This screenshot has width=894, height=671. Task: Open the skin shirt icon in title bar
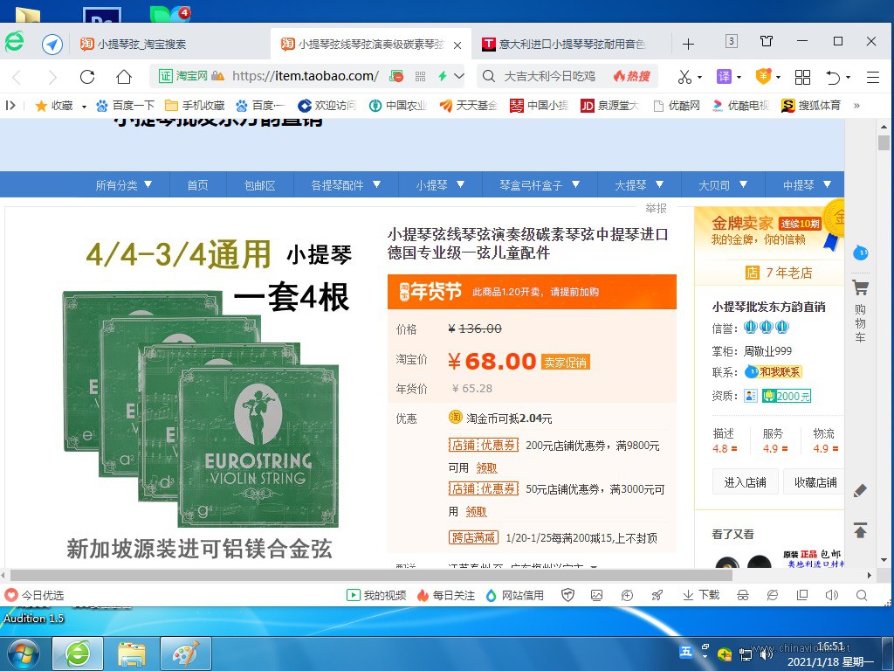(767, 41)
